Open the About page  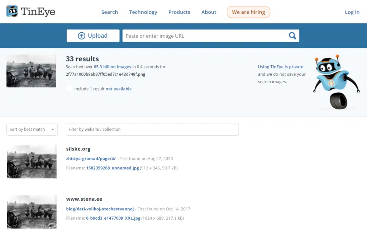[209, 12]
